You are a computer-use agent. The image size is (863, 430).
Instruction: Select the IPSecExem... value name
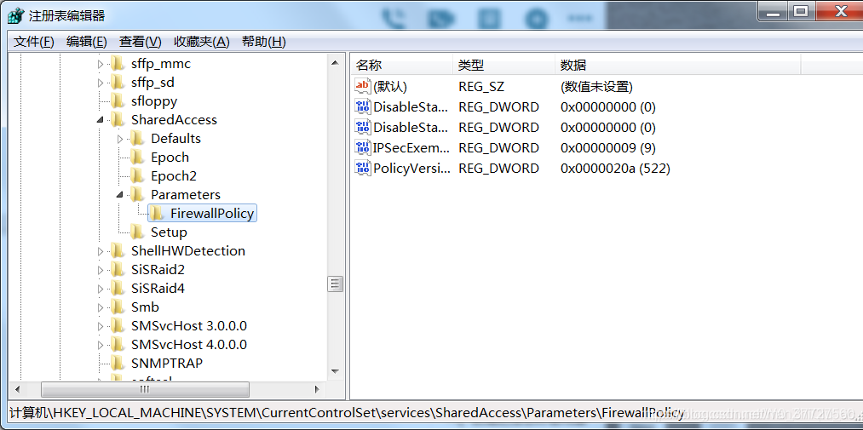click(x=411, y=148)
